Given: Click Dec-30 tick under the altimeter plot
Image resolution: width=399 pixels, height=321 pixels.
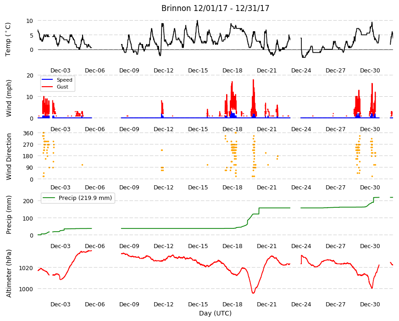Looking at the screenshot, I should pos(370,304).
